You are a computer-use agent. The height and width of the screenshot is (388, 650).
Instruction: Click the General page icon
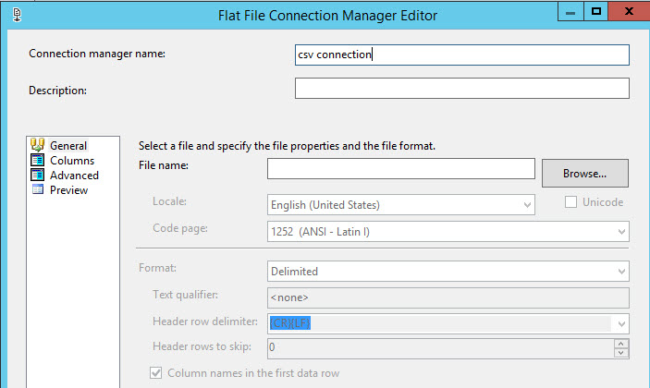(38, 145)
